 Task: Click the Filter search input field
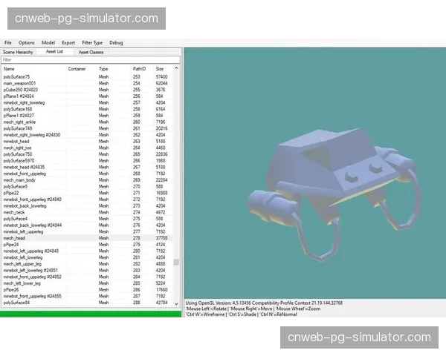click(x=89, y=60)
